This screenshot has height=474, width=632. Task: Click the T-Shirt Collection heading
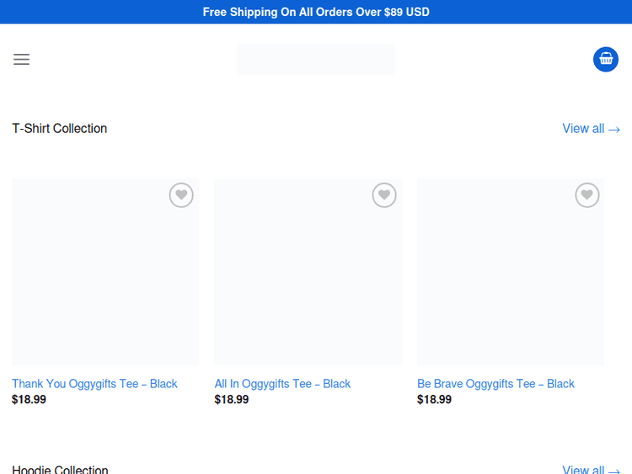60,129
